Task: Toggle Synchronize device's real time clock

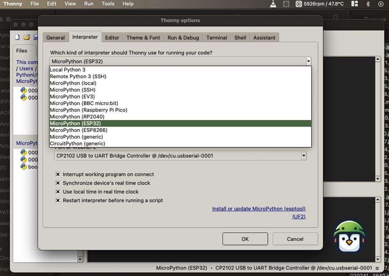Action: (58, 183)
